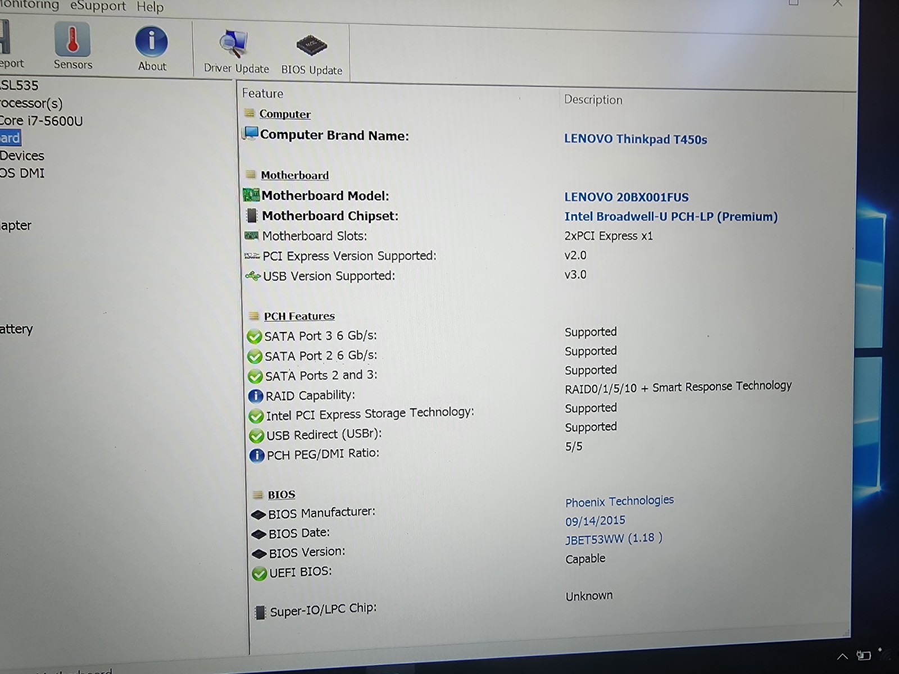Click Intel Broadwell-U PCH-LP (Premium) value
This screenshot has width=899, height=674.
click(671, 216)
